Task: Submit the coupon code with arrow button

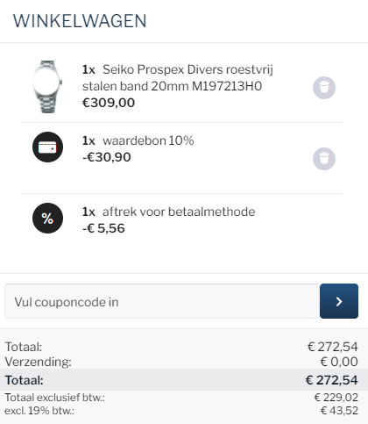Action: click(339, 301)
